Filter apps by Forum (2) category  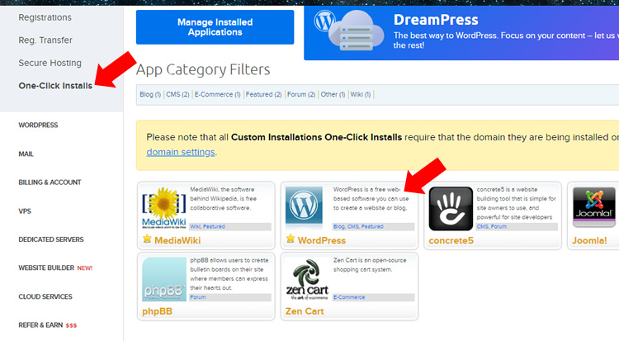300,94
